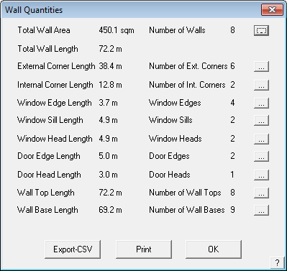Open details button for Number of Ext. Corners
The width and height of the screenshot is (287, 271).
click(261, 66)
